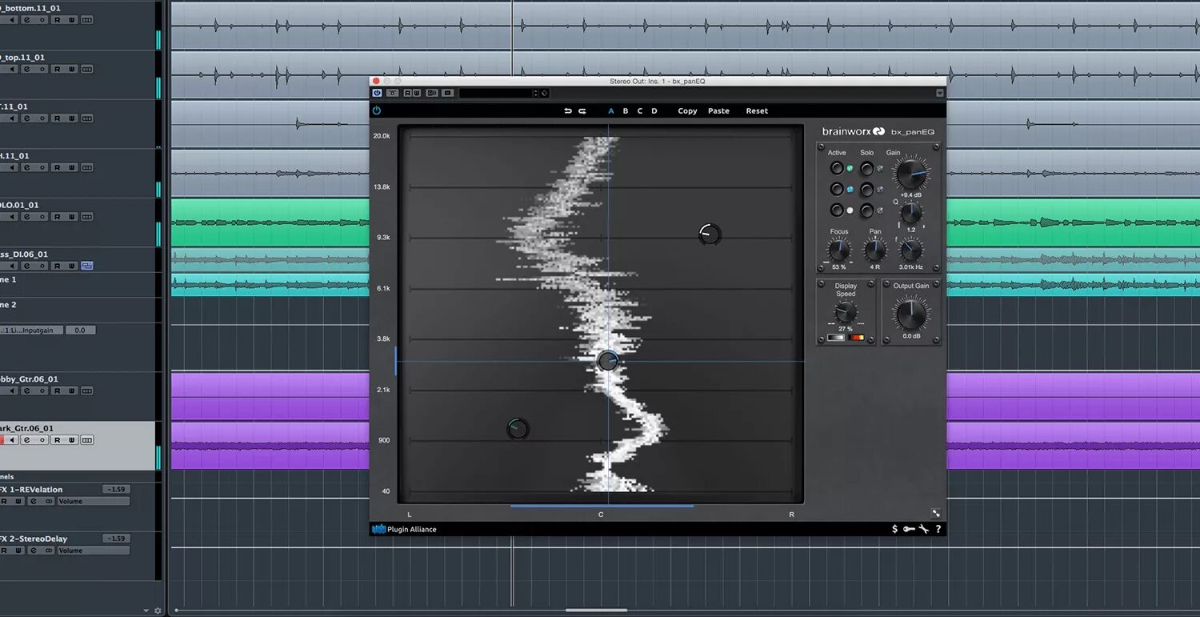This screenshot has height=617, width=1200.
Task: Open the wrench settings icon
Action: click(923, 529)
